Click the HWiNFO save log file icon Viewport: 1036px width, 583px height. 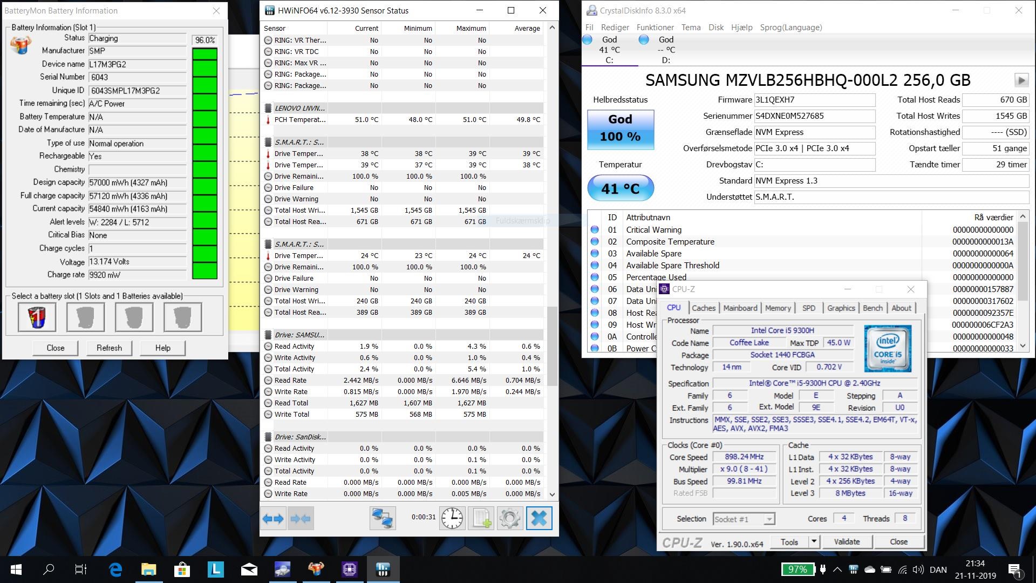point(481,519)
